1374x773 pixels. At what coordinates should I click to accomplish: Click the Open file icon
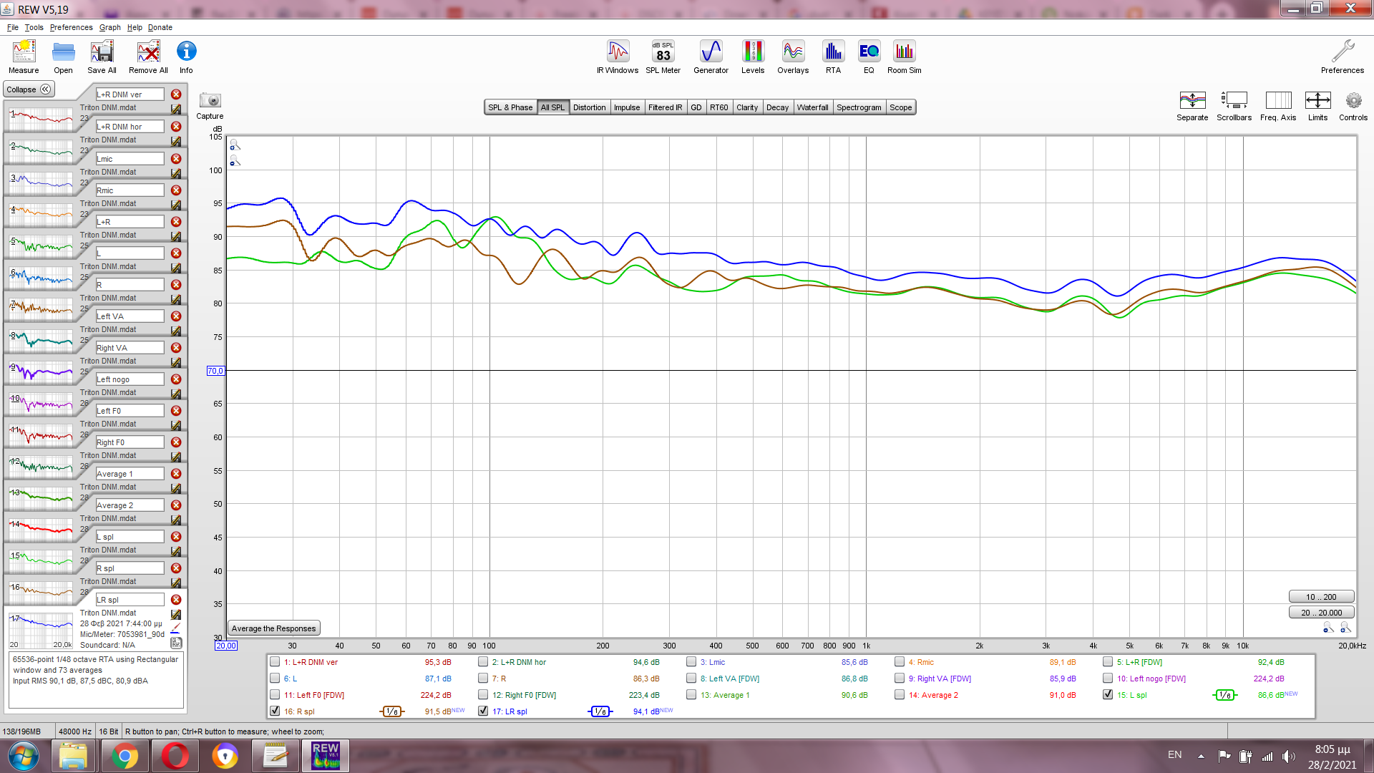click(63, 57)
